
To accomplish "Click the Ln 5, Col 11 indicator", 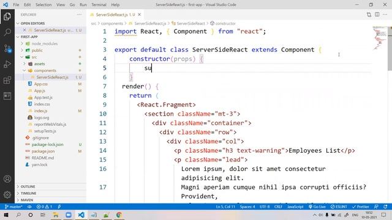I will pos(225,207).
